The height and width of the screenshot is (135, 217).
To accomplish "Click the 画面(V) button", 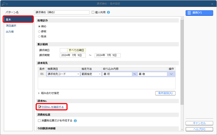I will 199,13.
